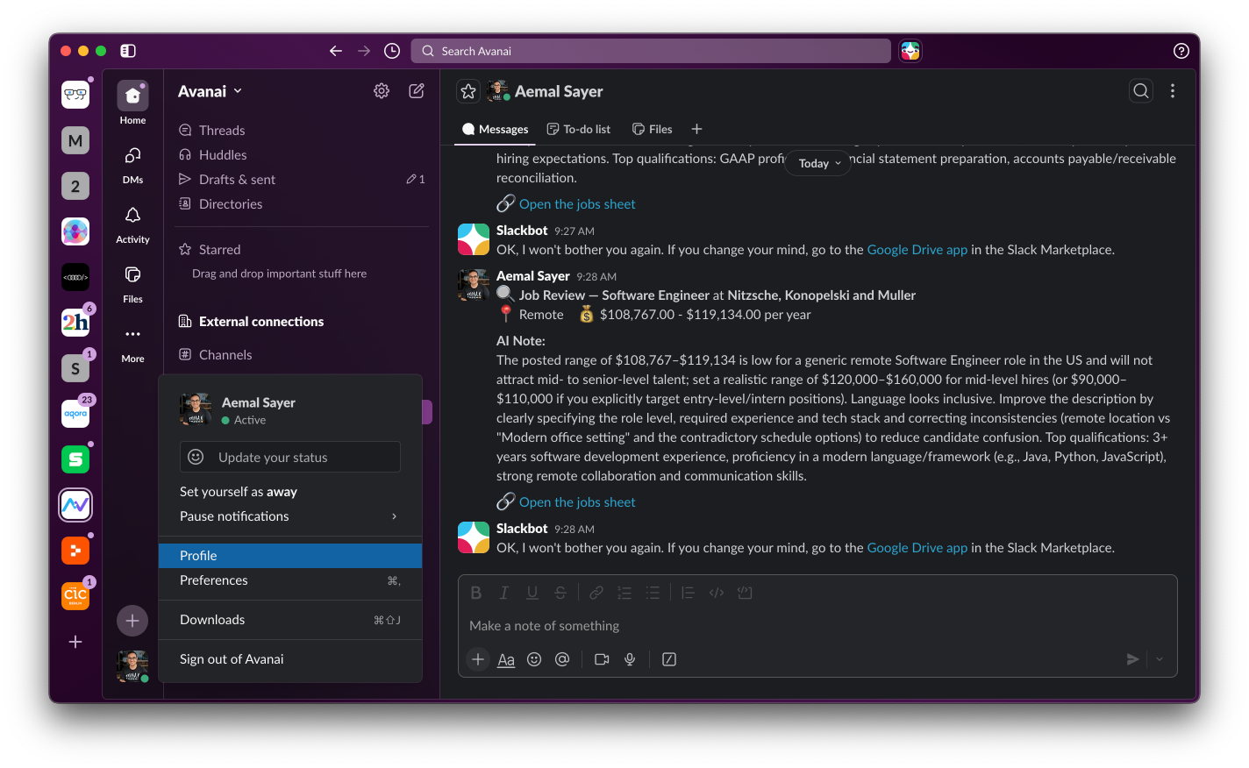1249x768 pixels.
Task: Toggle underline formatting in composer
Action: click(532, 593)
